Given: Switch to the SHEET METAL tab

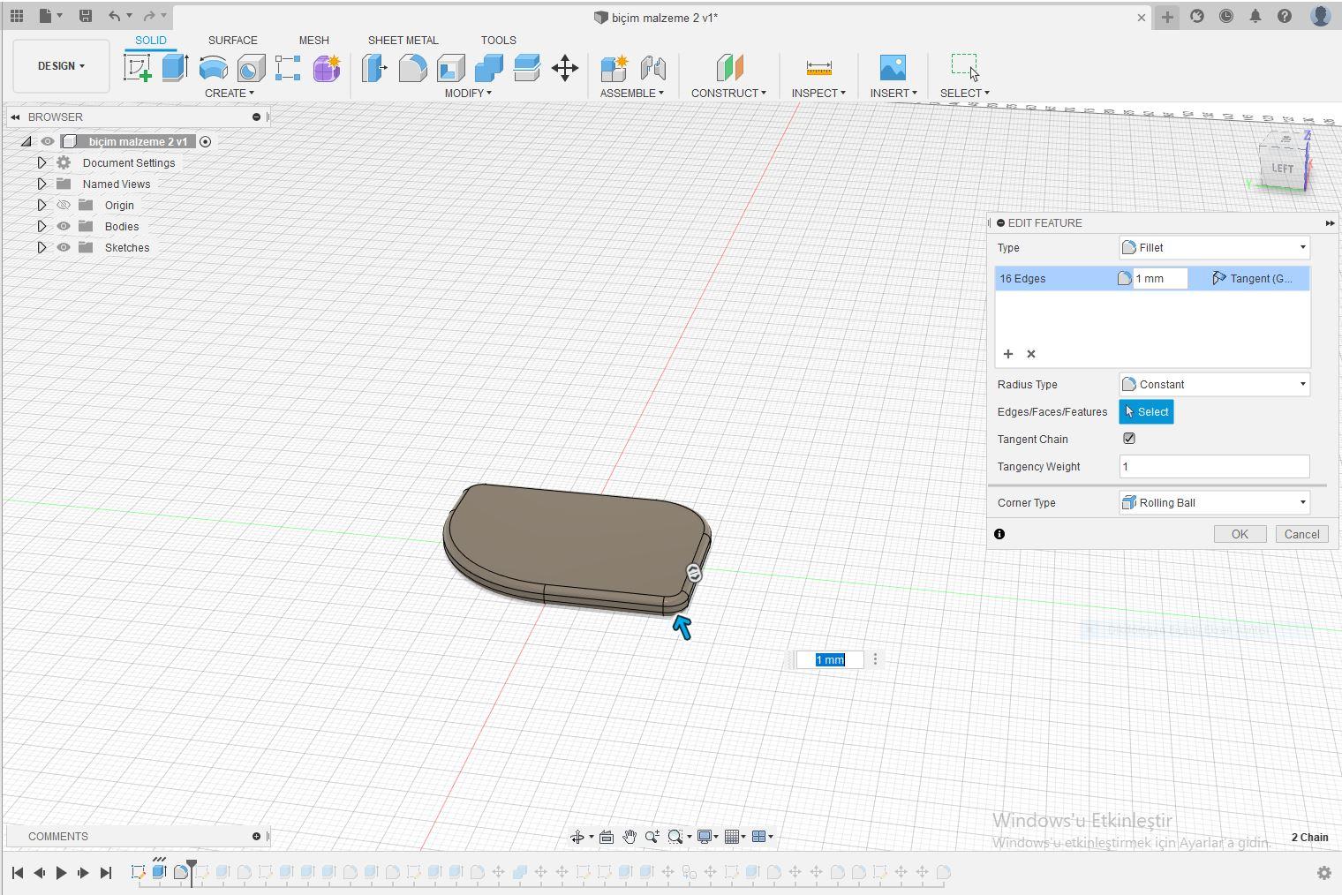Looking at the screenshot, I should click(403, 40).
